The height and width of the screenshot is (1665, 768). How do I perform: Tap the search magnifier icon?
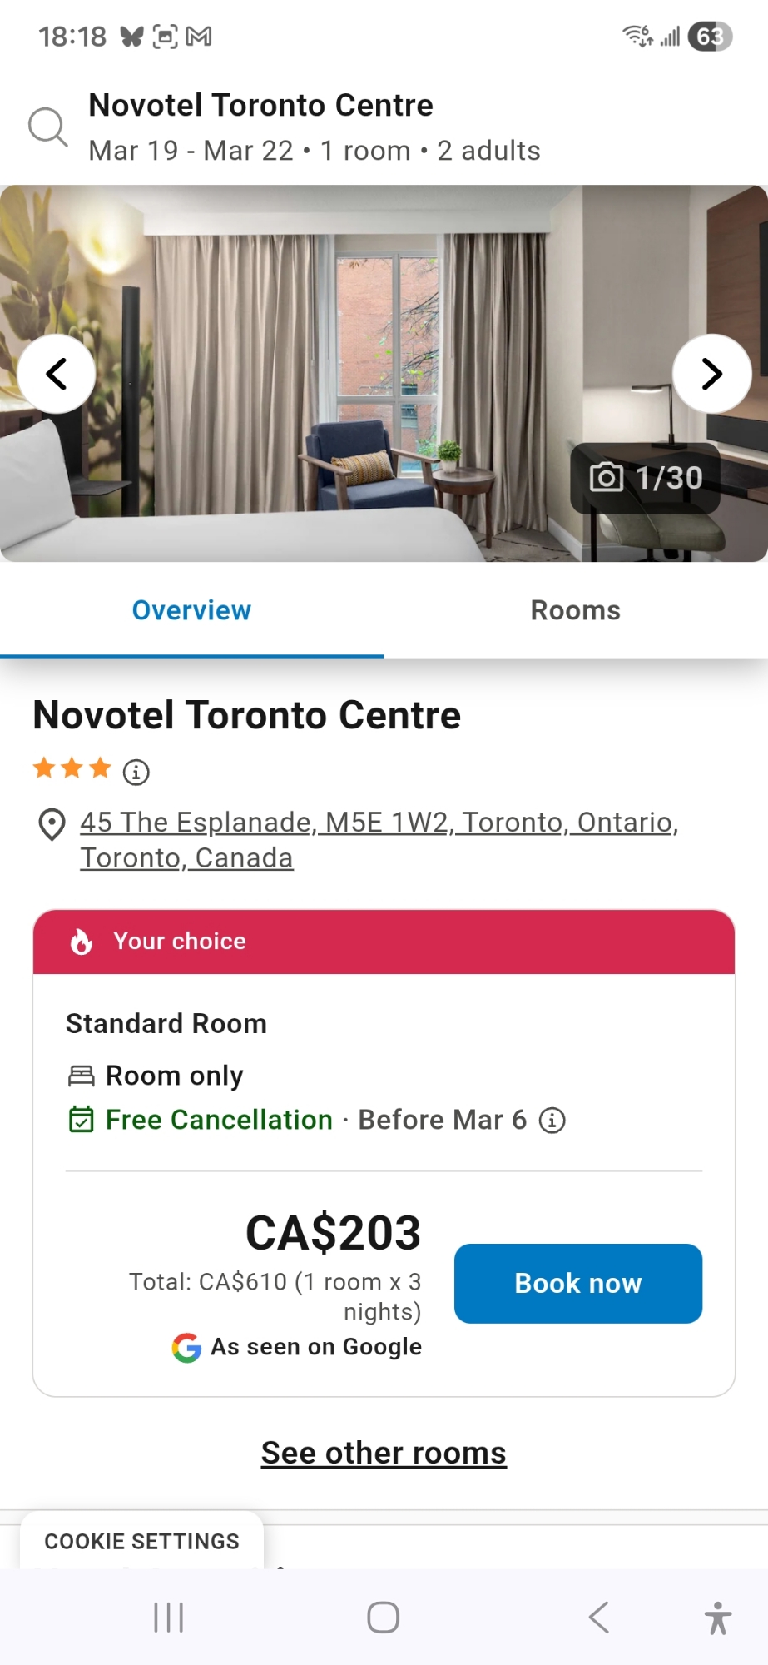47,127
